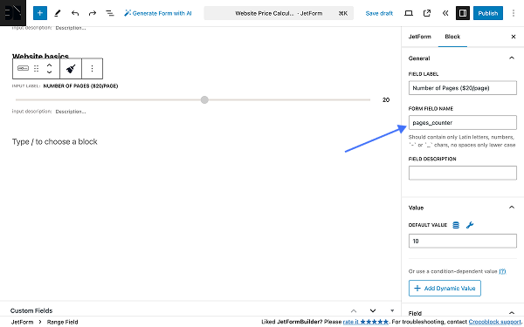Click the Publish button
524x327 pixels.
coord(488,13)
